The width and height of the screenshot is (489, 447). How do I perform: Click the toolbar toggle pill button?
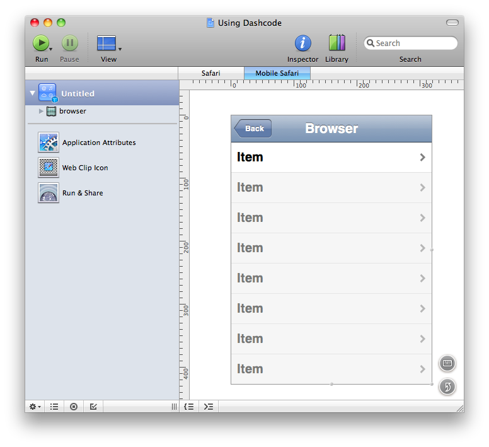[x=452, y=23]
